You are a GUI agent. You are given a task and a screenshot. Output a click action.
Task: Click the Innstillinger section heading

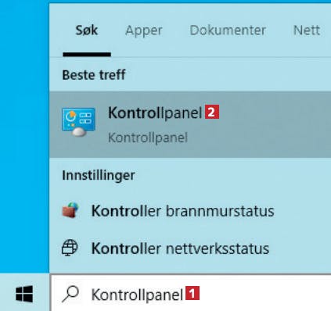[99, 175]
